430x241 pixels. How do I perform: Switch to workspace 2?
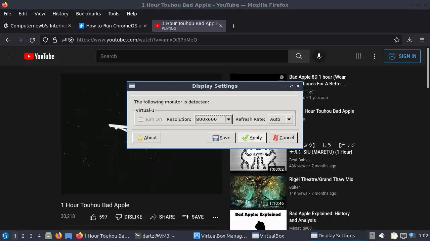coord(23,236)
